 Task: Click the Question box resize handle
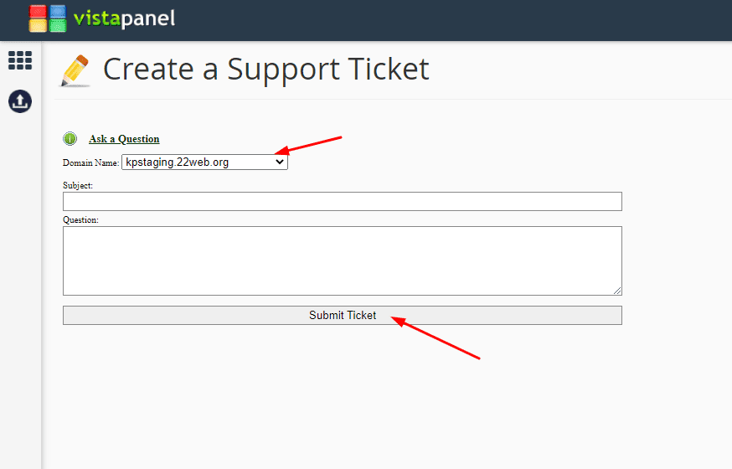click(x=617, y=291)
